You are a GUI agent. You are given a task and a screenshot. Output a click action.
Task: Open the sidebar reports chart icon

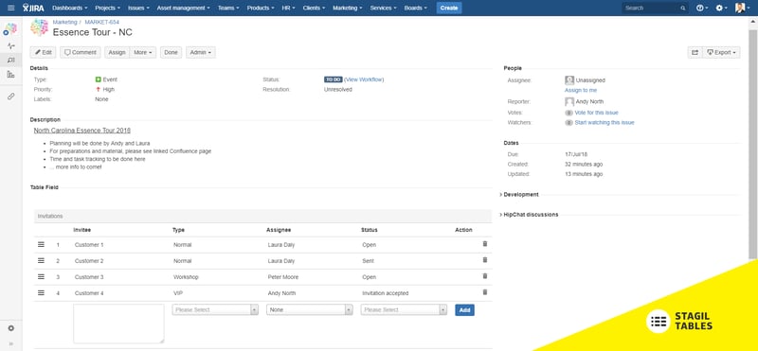(11, 75)
